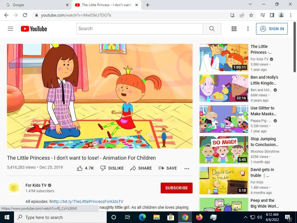Open Cortana circle on taskbar
This screenshot has width=297, height=223.
pyautogui.click(x=113, y=217)
